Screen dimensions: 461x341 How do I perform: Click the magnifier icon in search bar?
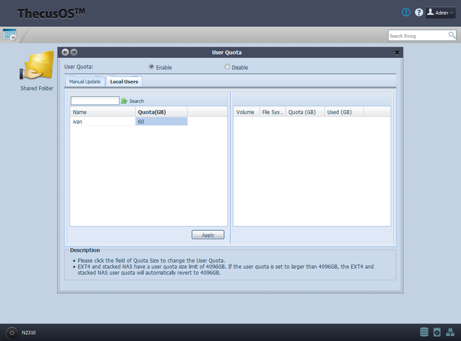(452, 35)
